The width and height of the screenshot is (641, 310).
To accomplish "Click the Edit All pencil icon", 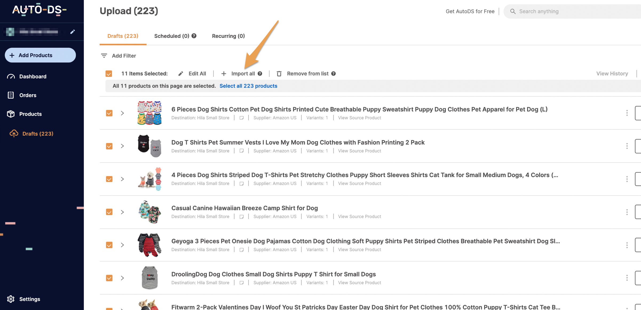I will [181, 74].
